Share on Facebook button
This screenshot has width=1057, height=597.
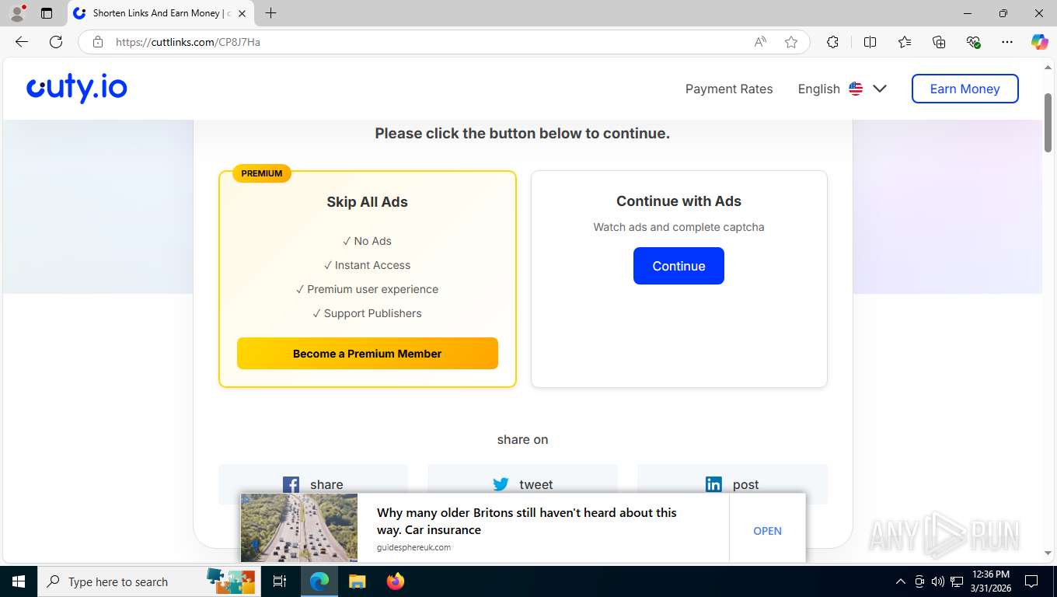[x=313, y=484]
